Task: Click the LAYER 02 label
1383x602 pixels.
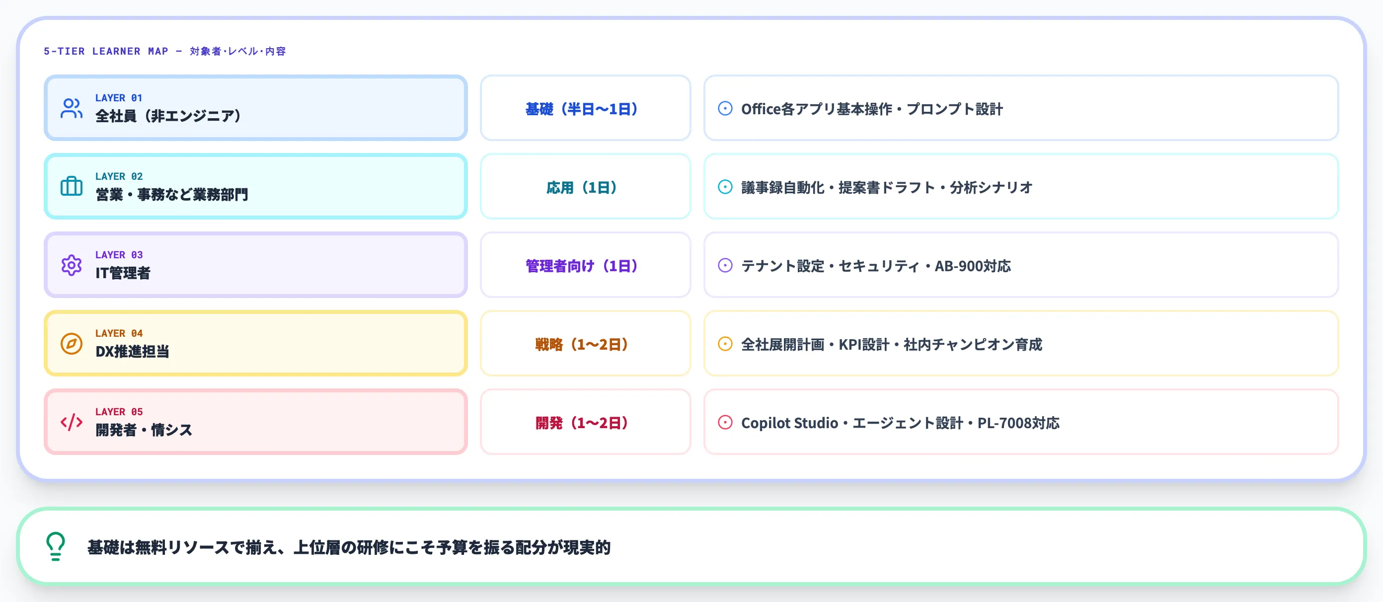Action: (119, 176)
